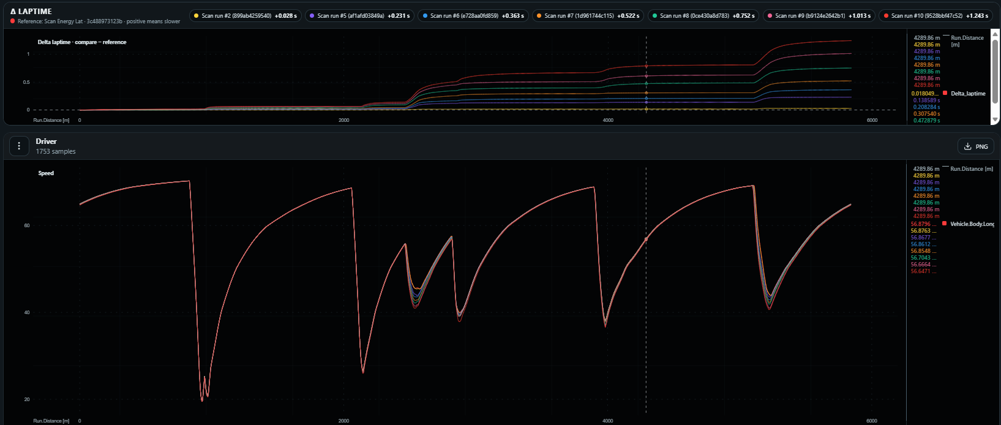Click Run.Distance [m] in the Driver legend
1001x425 pixels.
pyautogui.click(x=972, y=169)
